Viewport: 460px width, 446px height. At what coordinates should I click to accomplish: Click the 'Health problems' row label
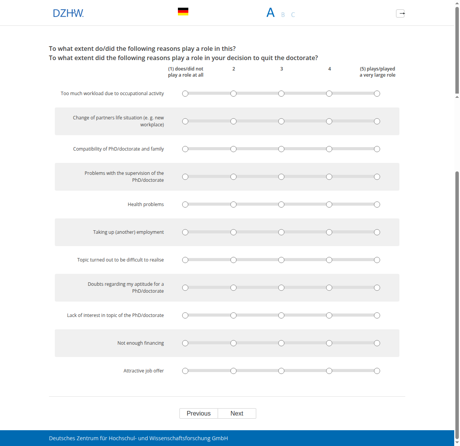pyautogui.click(x=146, y=205)
